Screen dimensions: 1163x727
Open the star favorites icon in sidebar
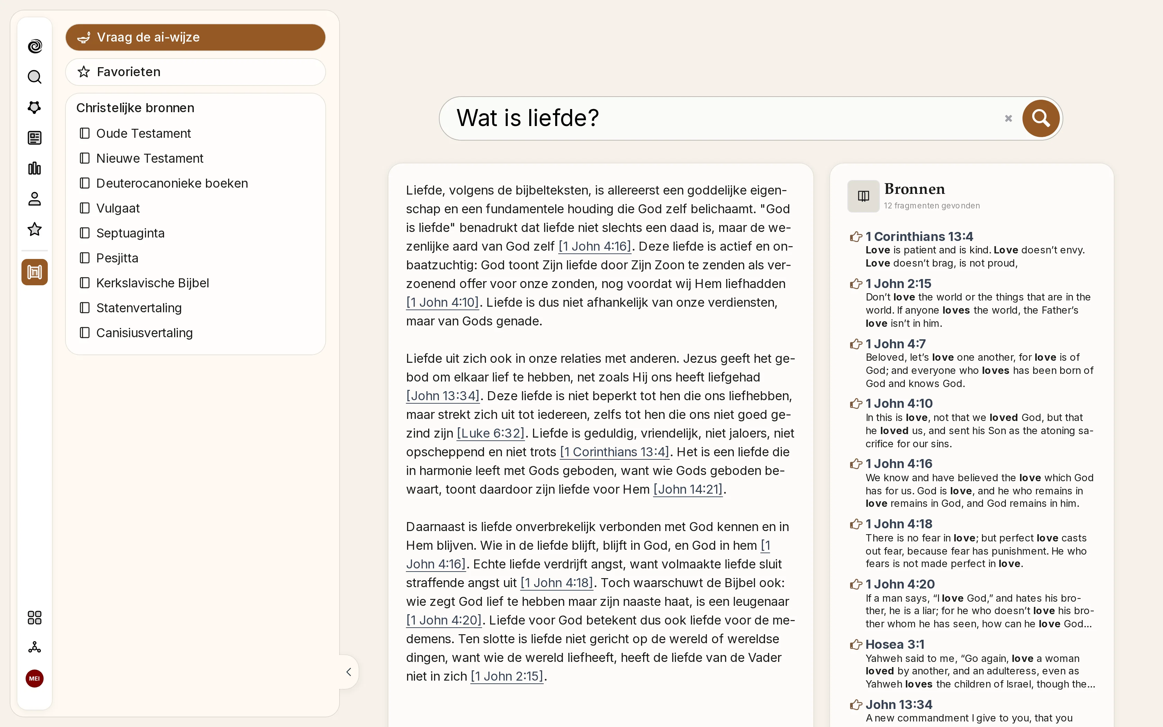click(35, 229)
